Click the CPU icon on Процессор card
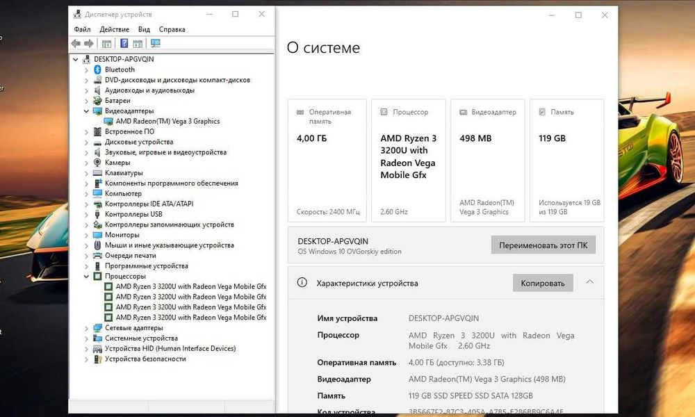Viewport: 695px width, 417px height. click(384, 112)
